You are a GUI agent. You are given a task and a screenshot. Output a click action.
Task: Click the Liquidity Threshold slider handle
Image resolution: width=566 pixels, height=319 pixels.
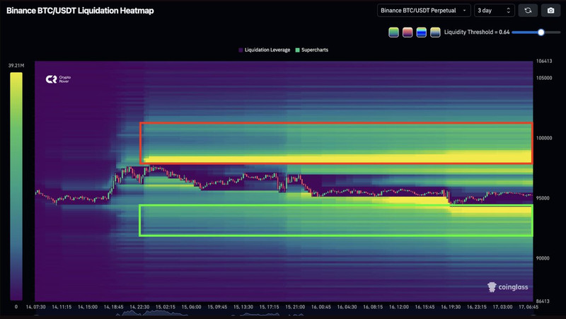click(x=541, y=33)
